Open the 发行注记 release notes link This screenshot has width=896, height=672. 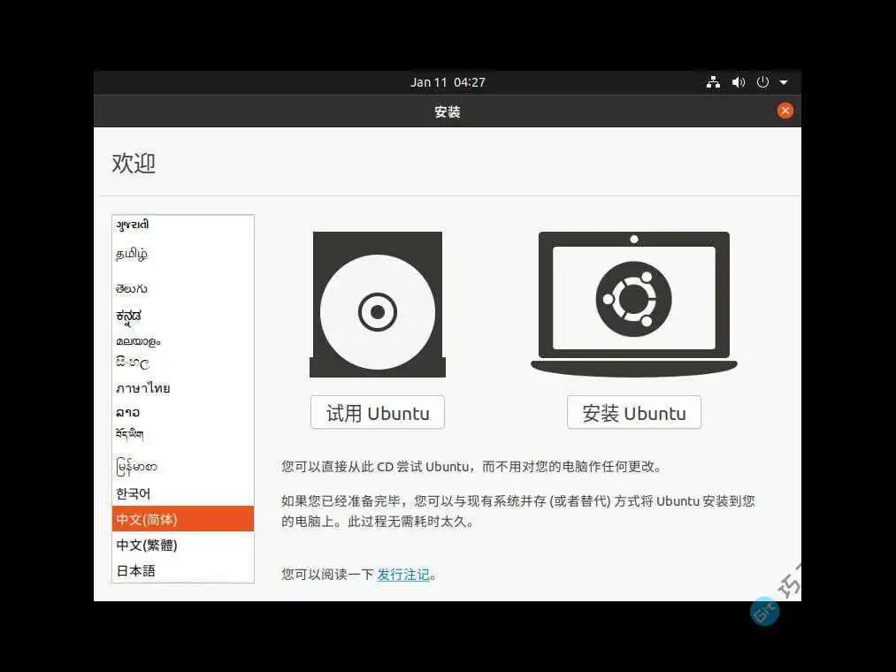tap(402, 575)
